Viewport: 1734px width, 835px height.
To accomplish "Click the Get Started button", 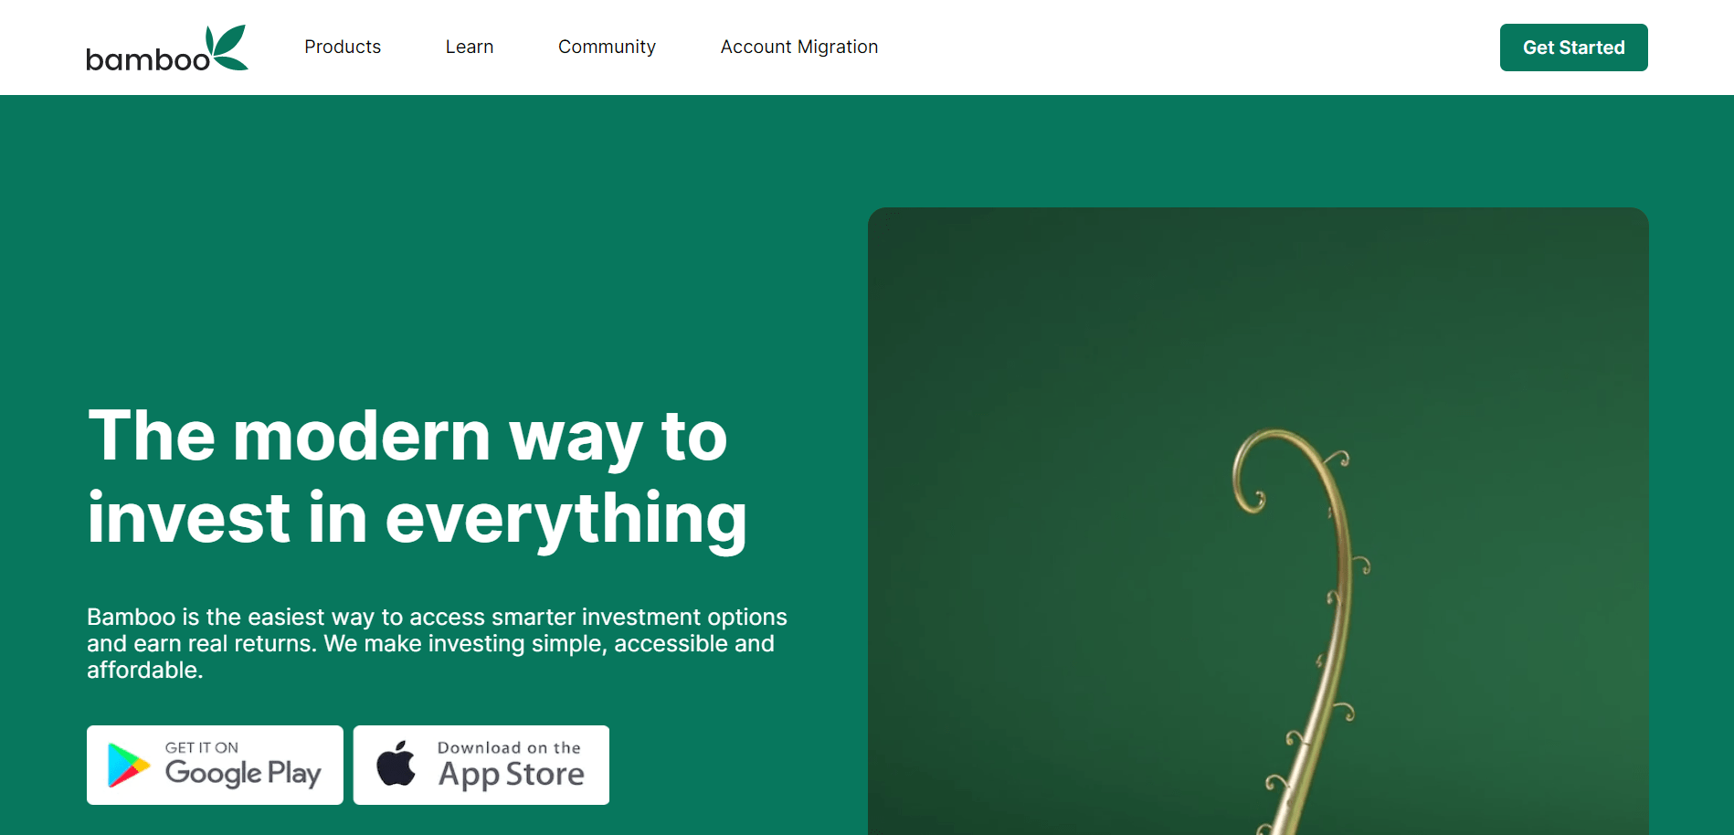I will coord(1573,48).
